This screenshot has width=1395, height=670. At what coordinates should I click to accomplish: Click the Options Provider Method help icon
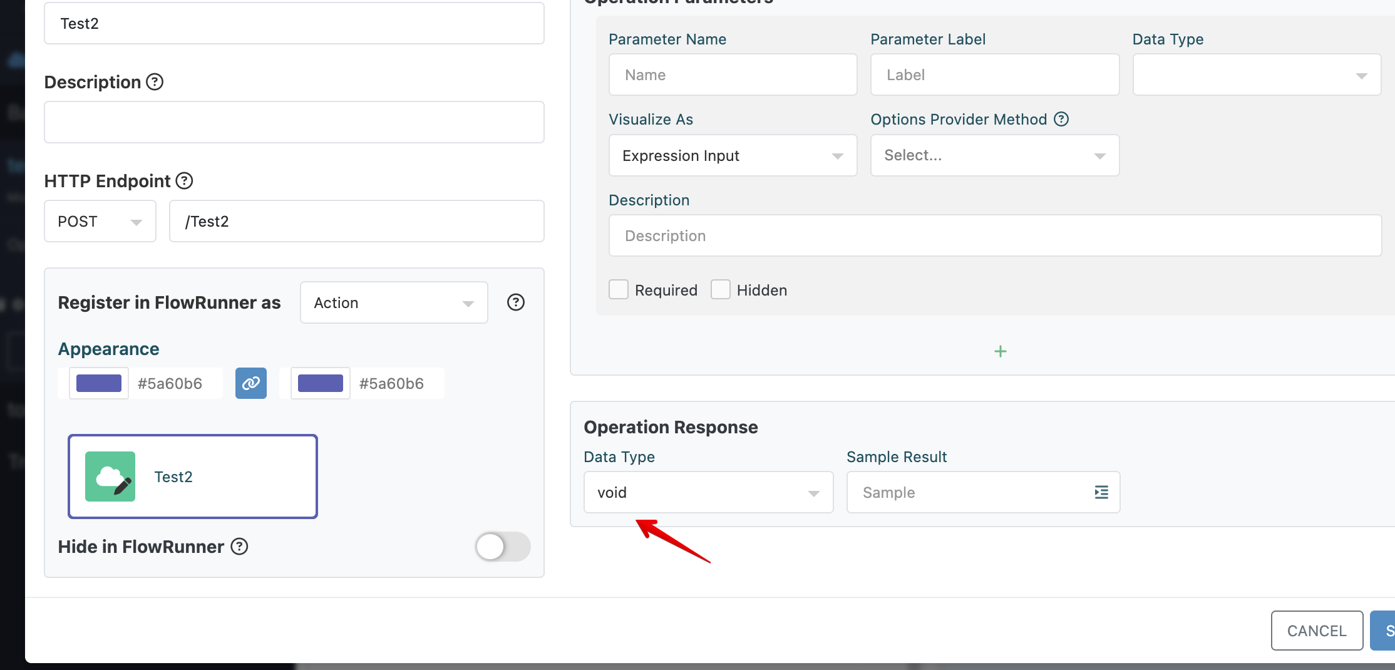[1061, 119]
